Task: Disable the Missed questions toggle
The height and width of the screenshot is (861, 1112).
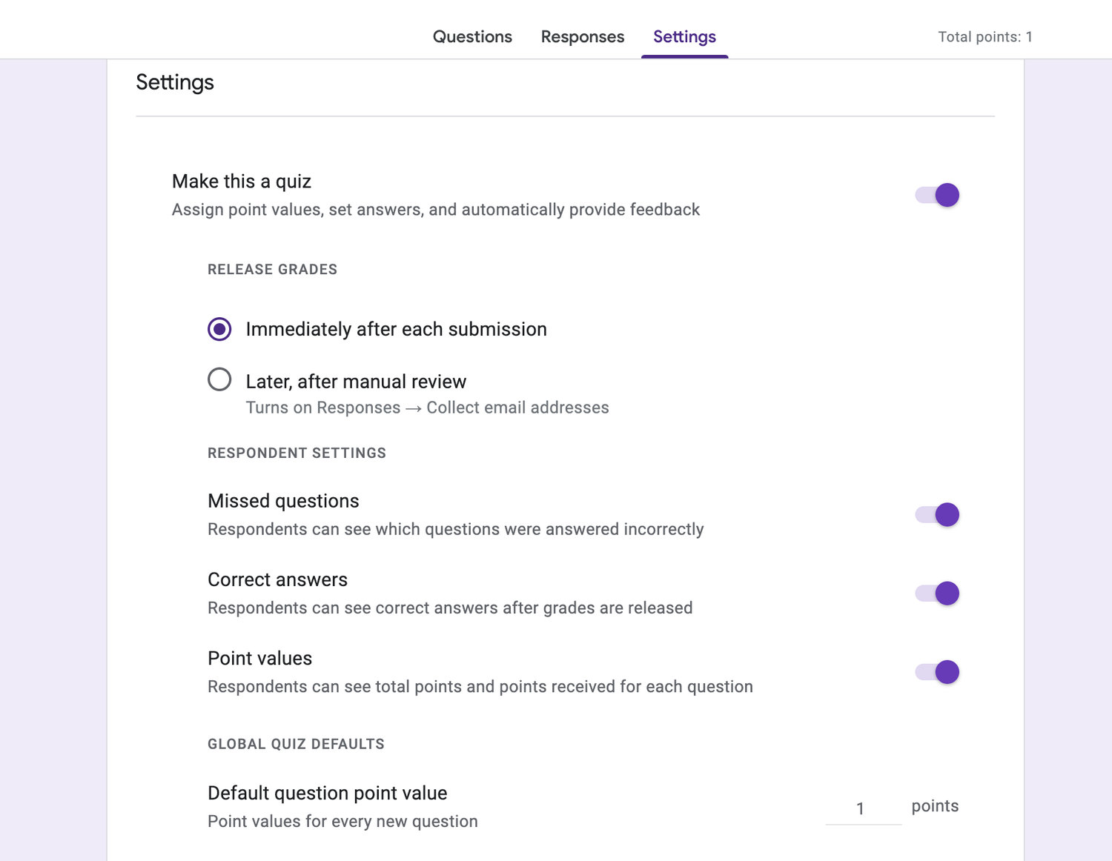Action: point(937,514)
